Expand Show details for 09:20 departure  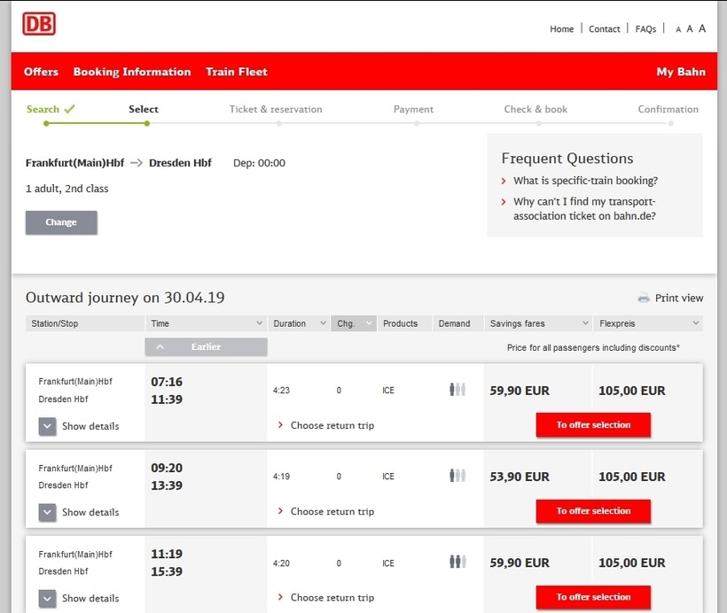[48, 512]
